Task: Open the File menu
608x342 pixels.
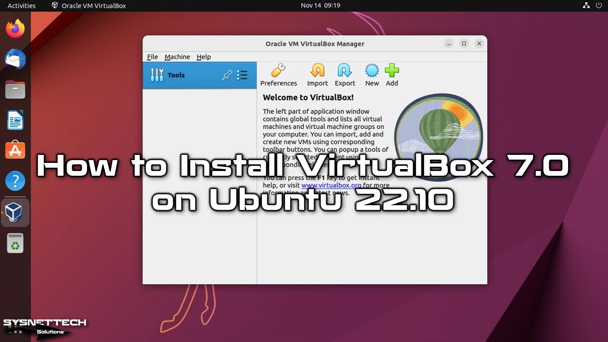Action: (152, 57)
